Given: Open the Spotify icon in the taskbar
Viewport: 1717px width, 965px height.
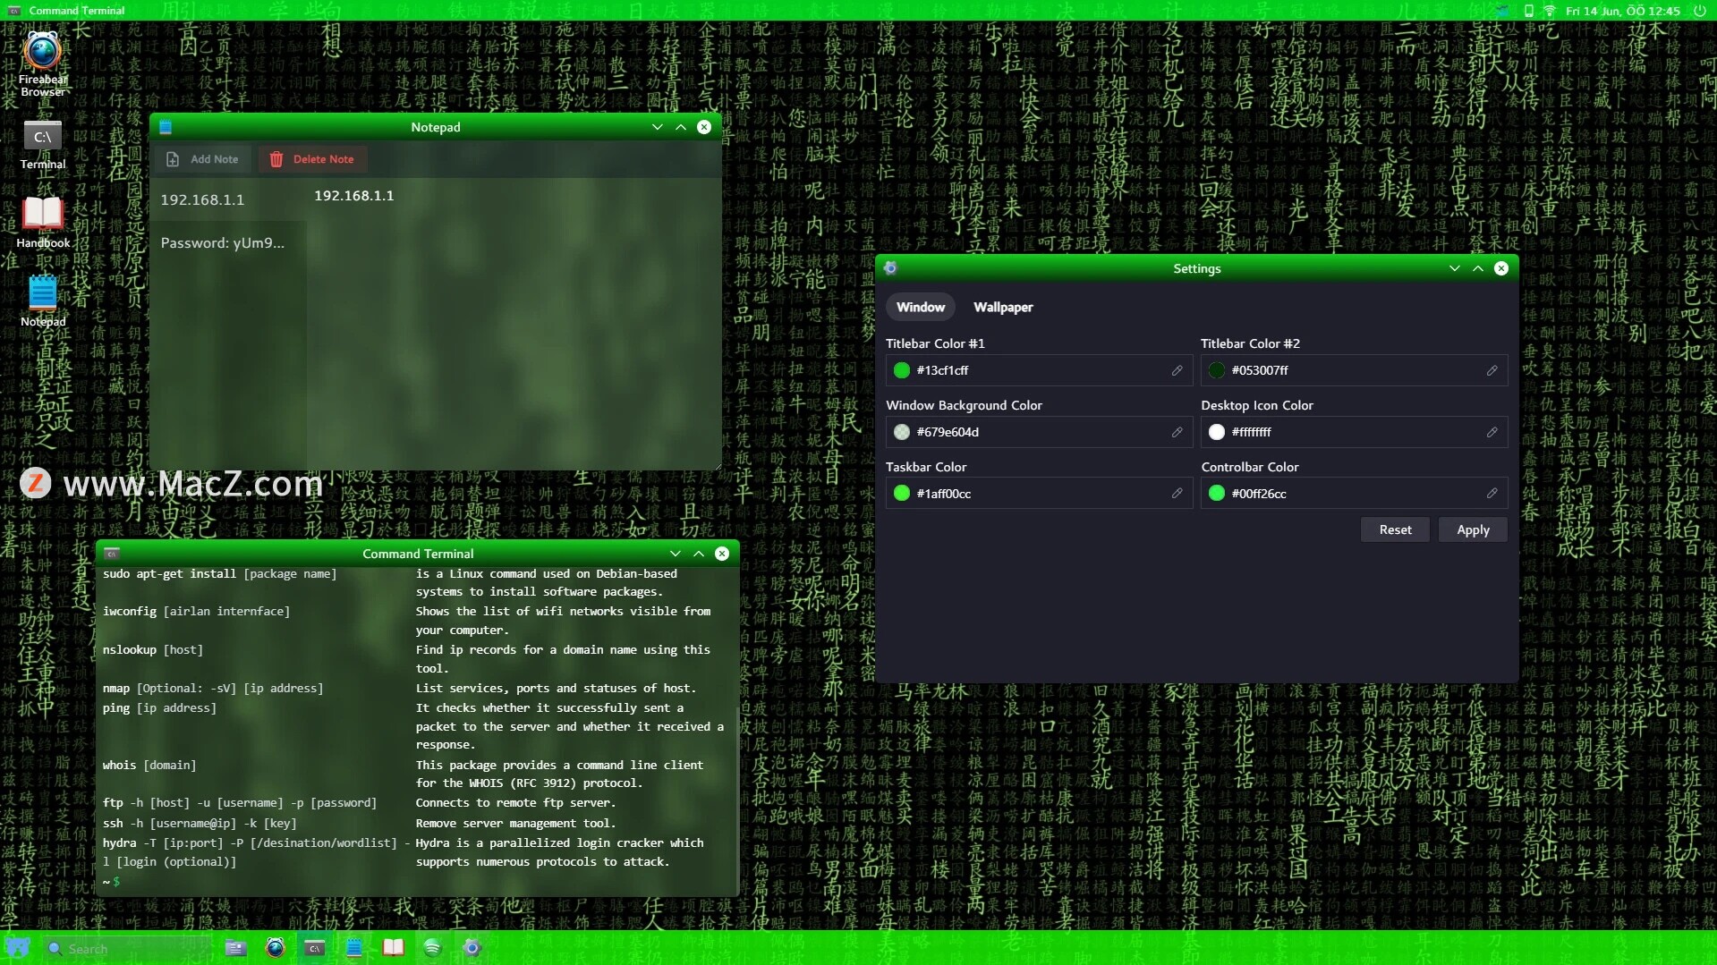Looking at the screenshot, I should point(432,948).
